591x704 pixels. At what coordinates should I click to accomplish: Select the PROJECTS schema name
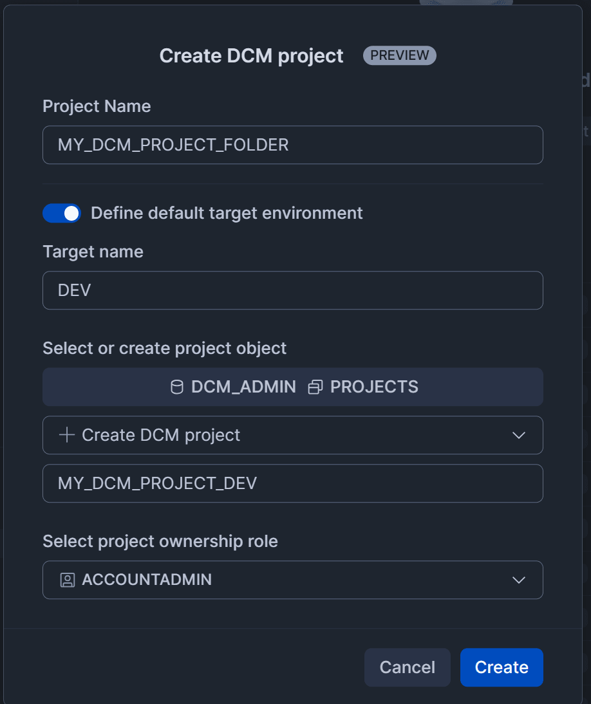(374, 387)
